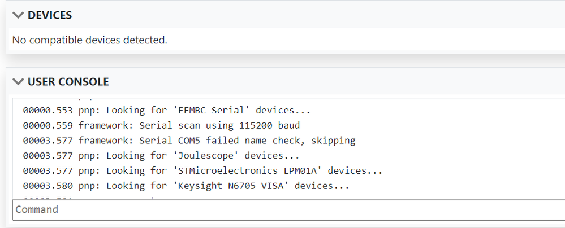Click the 'Joulescope' devices log line

pyautogui.click(x=161, y=156)
